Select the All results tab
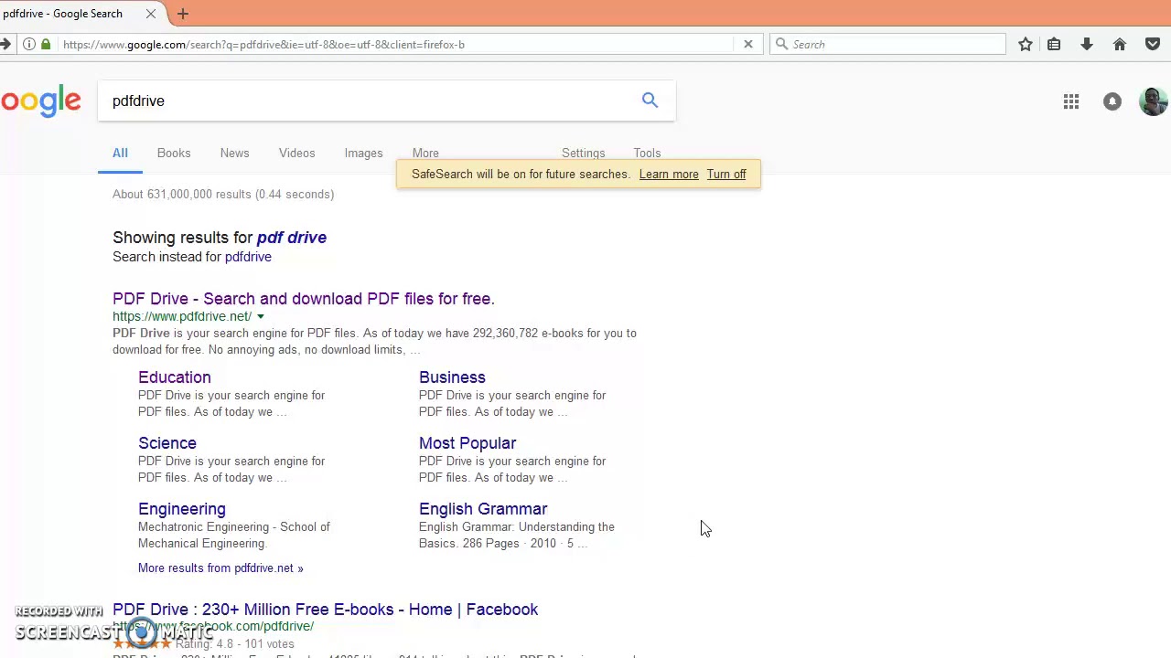 pos(120,153)
